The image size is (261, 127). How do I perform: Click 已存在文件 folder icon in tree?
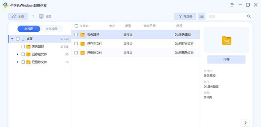tap(29, 54)
